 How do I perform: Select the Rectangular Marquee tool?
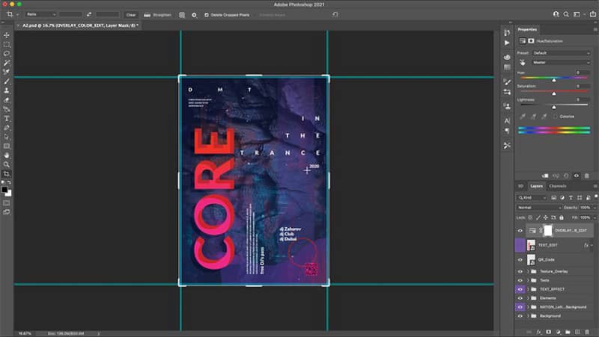[7, 45]
